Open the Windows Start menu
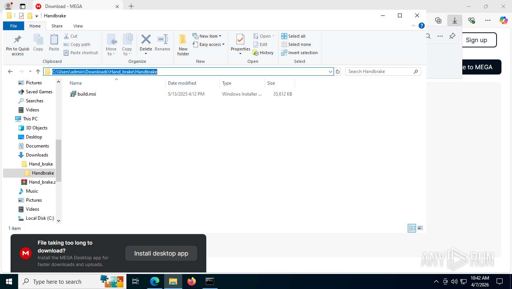Screen dimensions: 512x289 click(x=9, y=281)
